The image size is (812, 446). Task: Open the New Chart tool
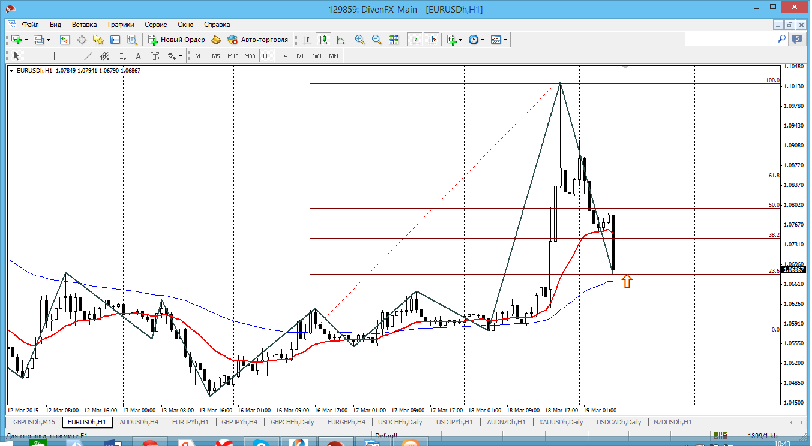coord(16,40)
